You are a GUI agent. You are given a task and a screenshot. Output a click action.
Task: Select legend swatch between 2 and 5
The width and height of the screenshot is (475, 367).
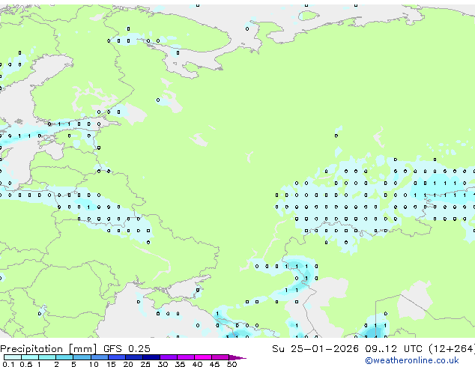(x=64, y=357)
